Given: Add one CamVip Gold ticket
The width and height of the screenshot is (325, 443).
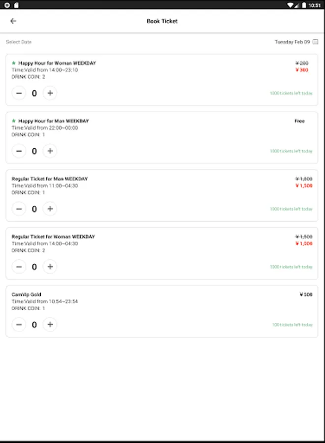Looking at the screenshot, I should coord(50,324).
